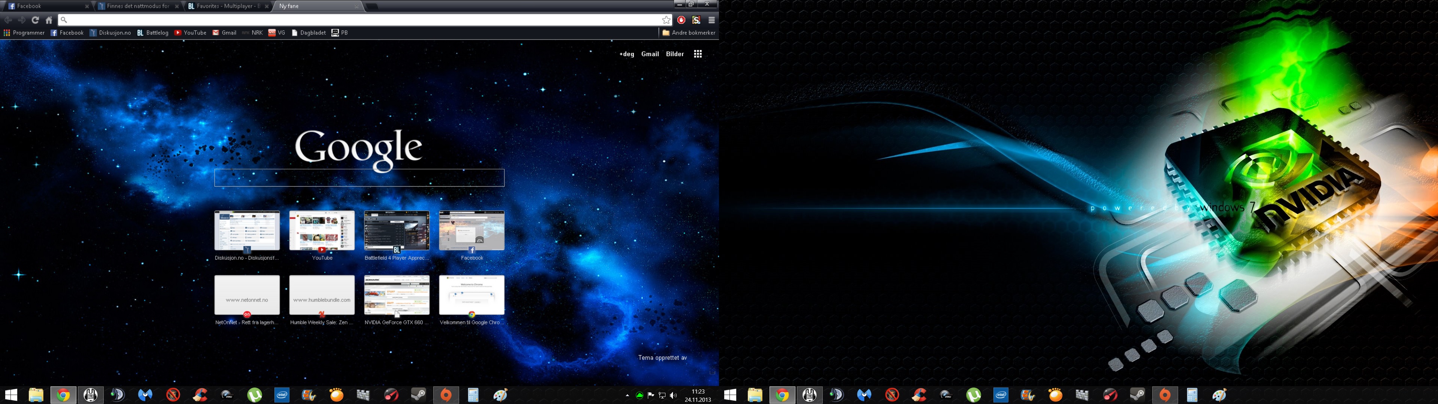Expand the 'Andre bokmerker' folder
1438x404 pixels.
tap(688, 33)
